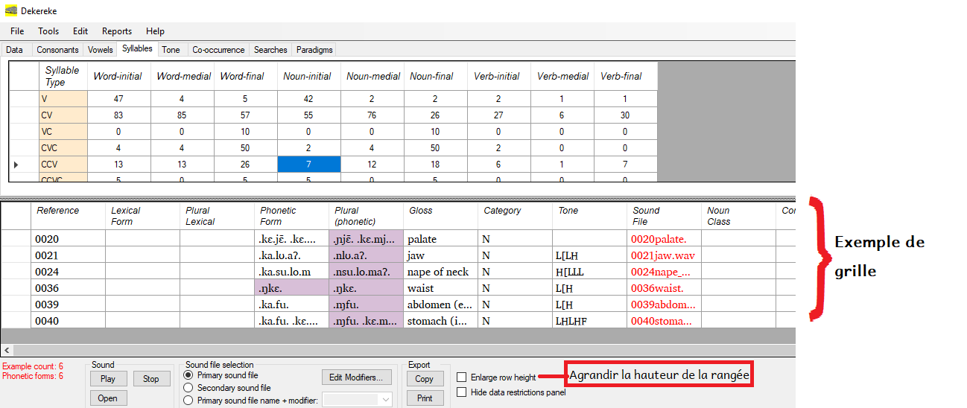The height and width of the screenshot is (408, 967).
Task: Select Primary sound file radio button
Action: point(188,375)
